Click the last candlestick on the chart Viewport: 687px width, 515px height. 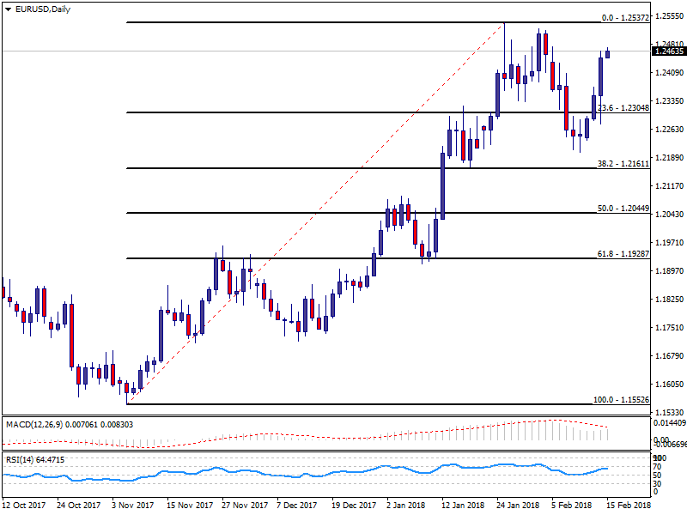click(608, 53)
